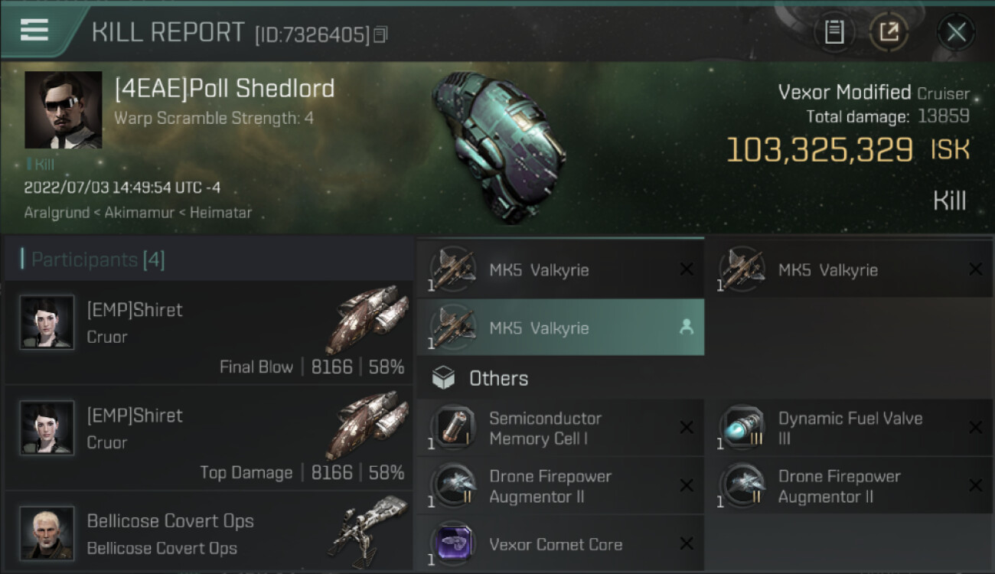Click the Participants [4] header

click(97, 259)
